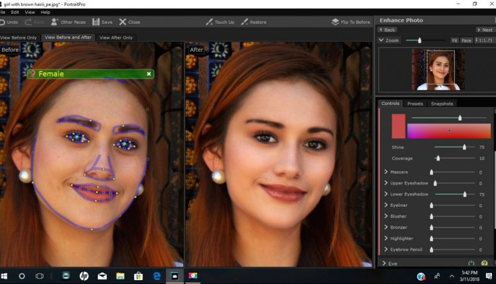Toggle the Eye section power icon
Viewport: 496px width, 284px height.
coord(472,263)
